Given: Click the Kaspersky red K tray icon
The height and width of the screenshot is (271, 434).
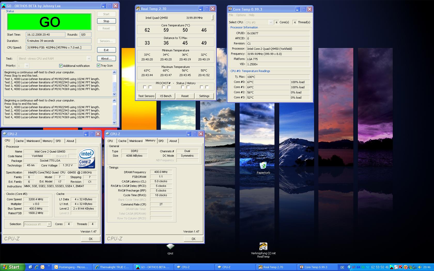Looking at the screenshot, I should (x=401, y=267).
